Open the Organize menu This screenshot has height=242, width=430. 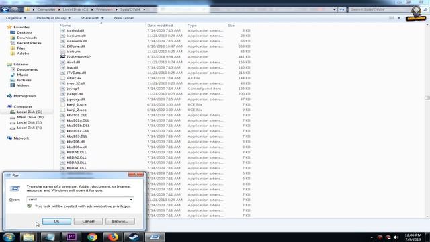coord(16,18)
